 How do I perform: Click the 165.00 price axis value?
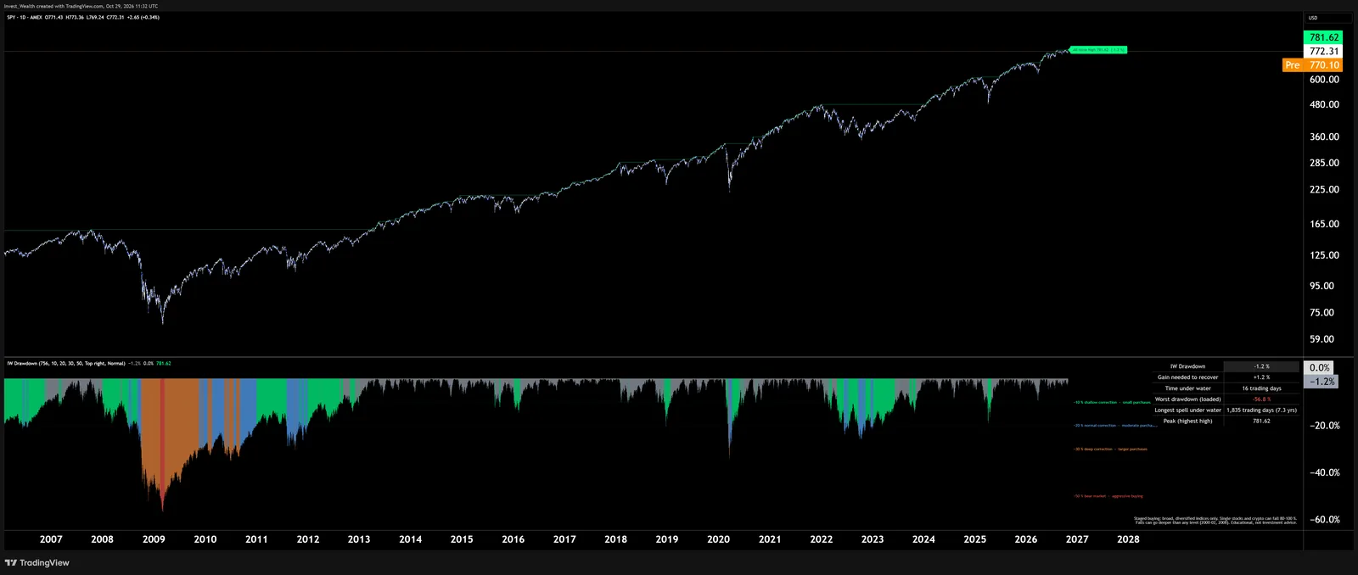1324,225
